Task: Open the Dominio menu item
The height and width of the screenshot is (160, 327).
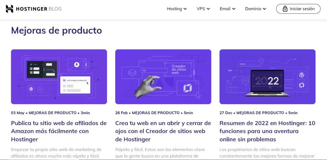Action: pyautogui.click(x=253, y=9)
